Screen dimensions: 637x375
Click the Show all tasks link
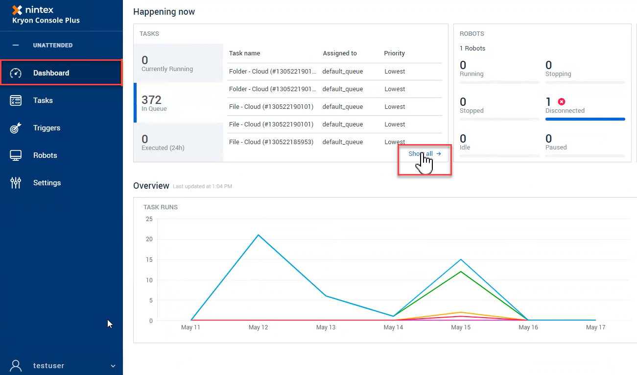coord(425,154)
